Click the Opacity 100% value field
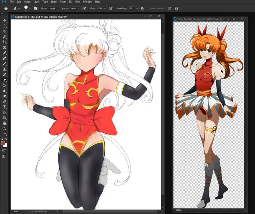The height and width of the screenshot is (214, 255). [73, 9]
